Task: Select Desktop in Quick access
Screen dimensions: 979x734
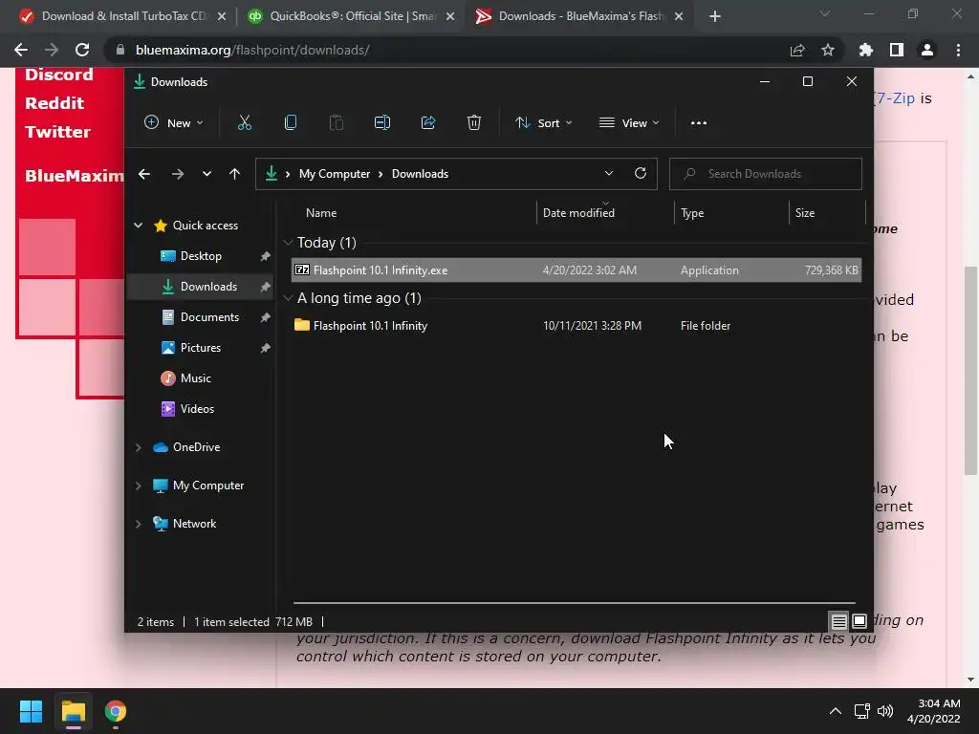Action: click(201, 256)
